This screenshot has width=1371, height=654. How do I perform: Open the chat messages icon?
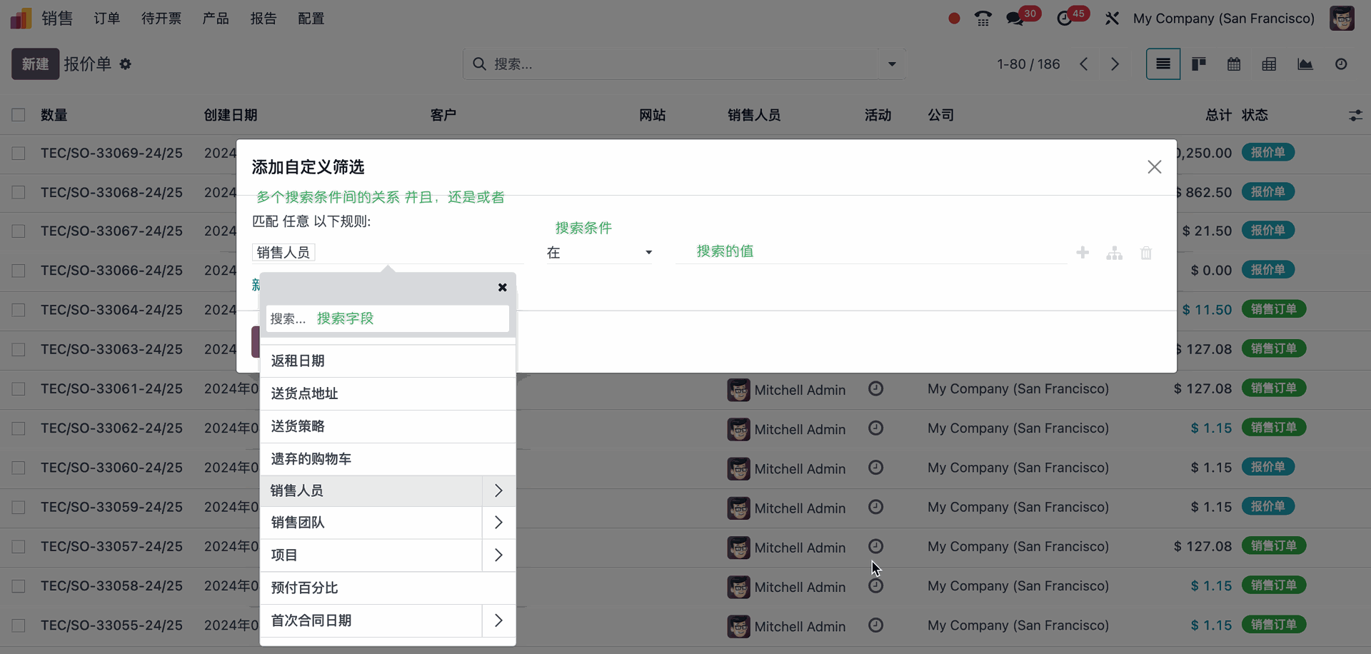click(1015, 19)
